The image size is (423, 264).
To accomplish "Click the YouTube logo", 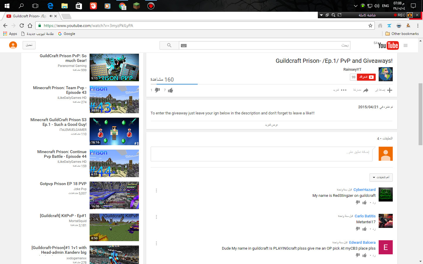I will tap(388, 45).
